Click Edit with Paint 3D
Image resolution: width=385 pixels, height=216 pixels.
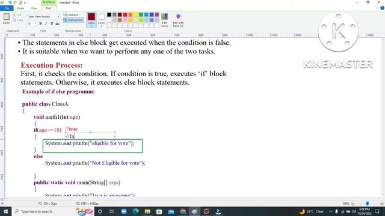[x=178, y=20]
